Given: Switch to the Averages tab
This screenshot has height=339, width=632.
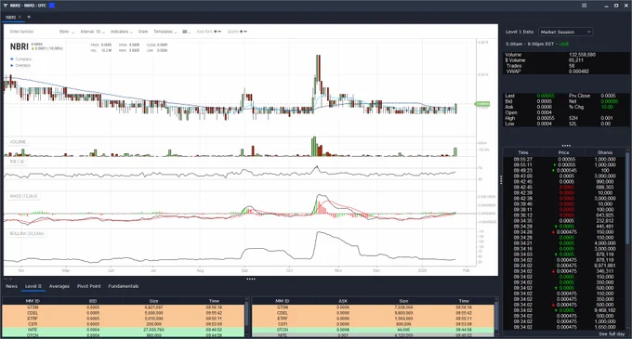Looking at the screenshot, I should [59, 286].
